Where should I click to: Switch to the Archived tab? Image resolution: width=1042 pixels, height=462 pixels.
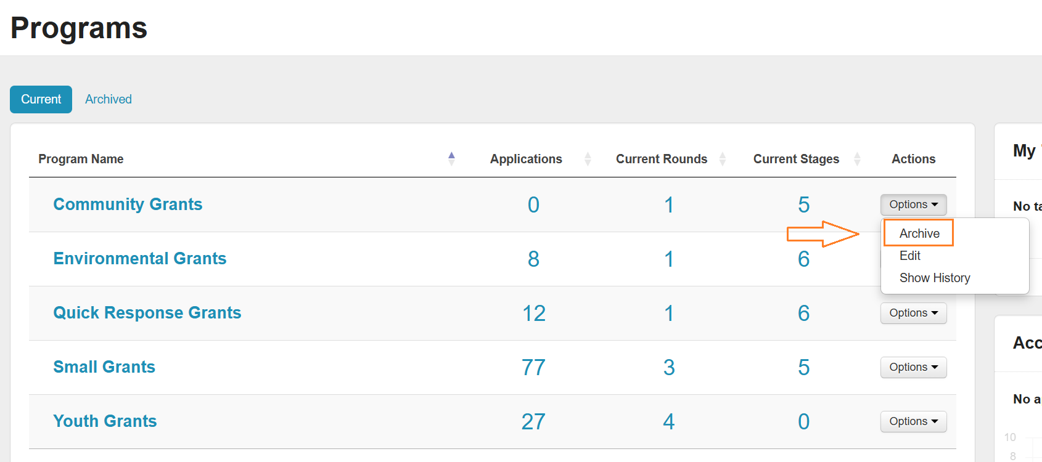click(x=109, y=99)
